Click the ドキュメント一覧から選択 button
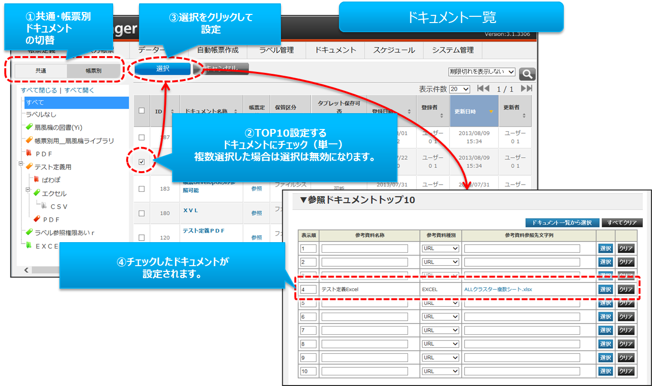 coord(562,222)
